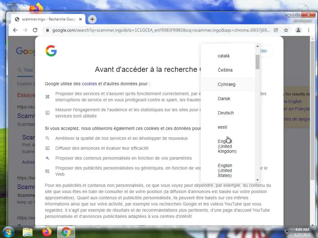Launch Firefox from the taskbar
Screen dimensions: 318x238
[x=47, y=232]
